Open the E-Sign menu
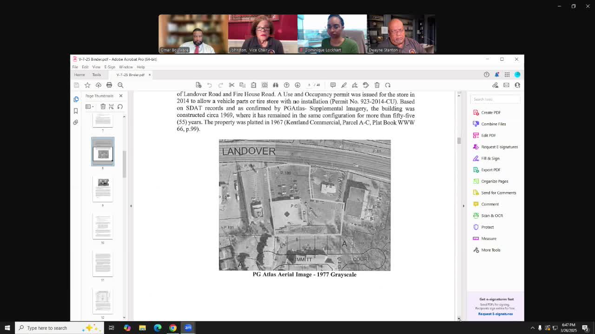This screenshot has height=334, width=595. pos(110,67)
